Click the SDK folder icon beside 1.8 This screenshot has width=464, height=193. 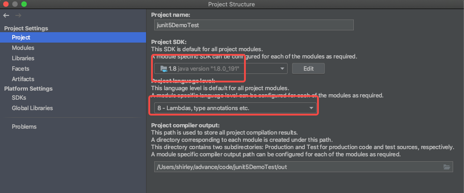coord(163,68)
